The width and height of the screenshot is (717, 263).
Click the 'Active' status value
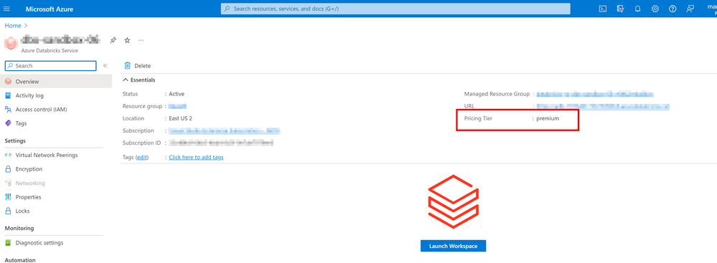tap(177, 94)
